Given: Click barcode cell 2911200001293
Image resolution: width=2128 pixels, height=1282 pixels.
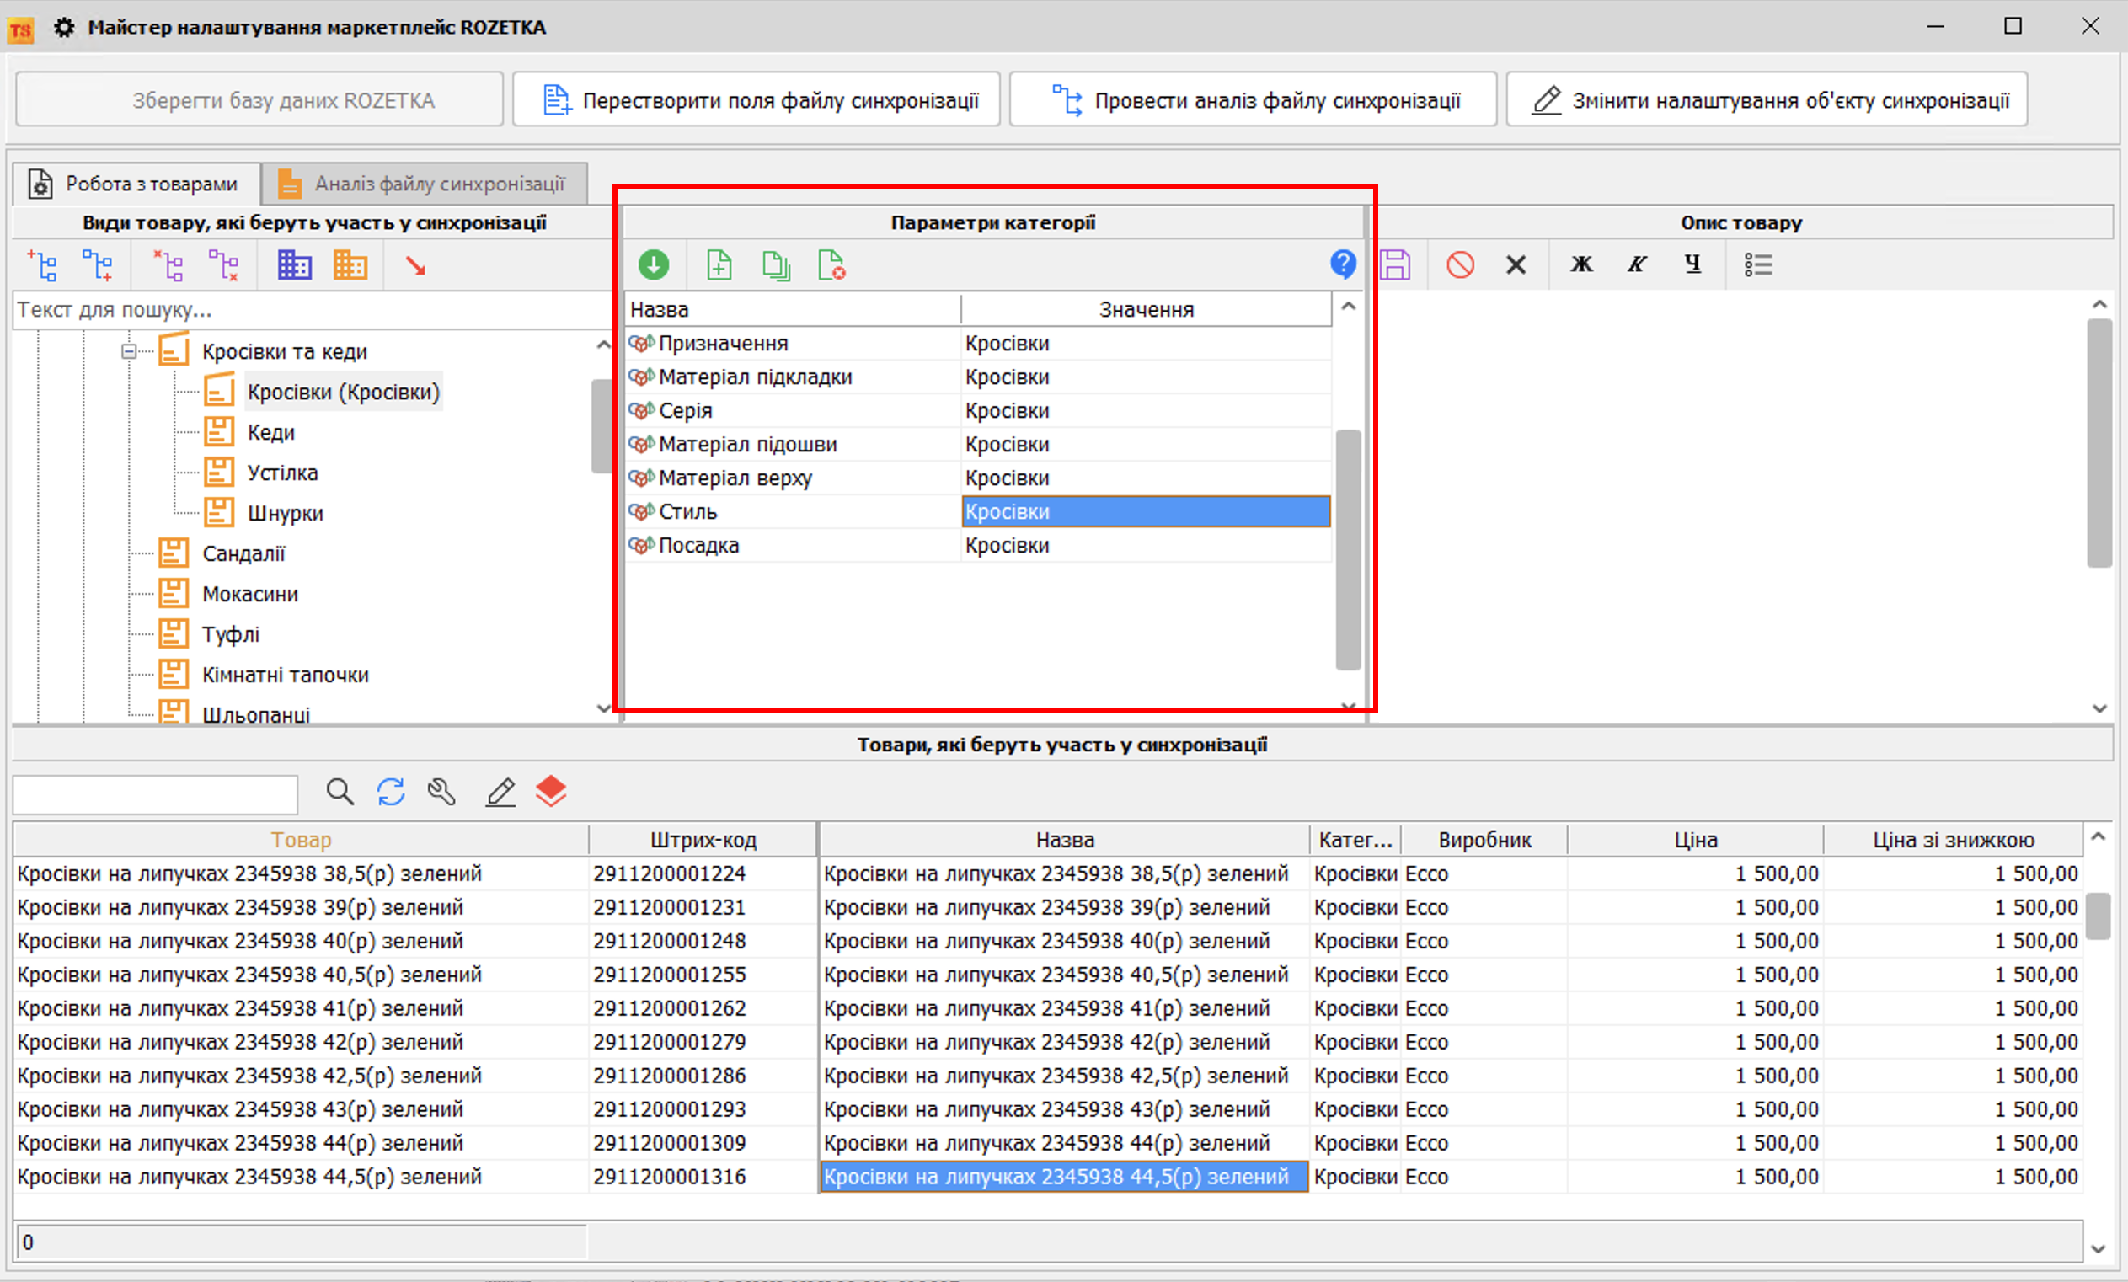Looking at the screenshot, I should point(703,1109).
